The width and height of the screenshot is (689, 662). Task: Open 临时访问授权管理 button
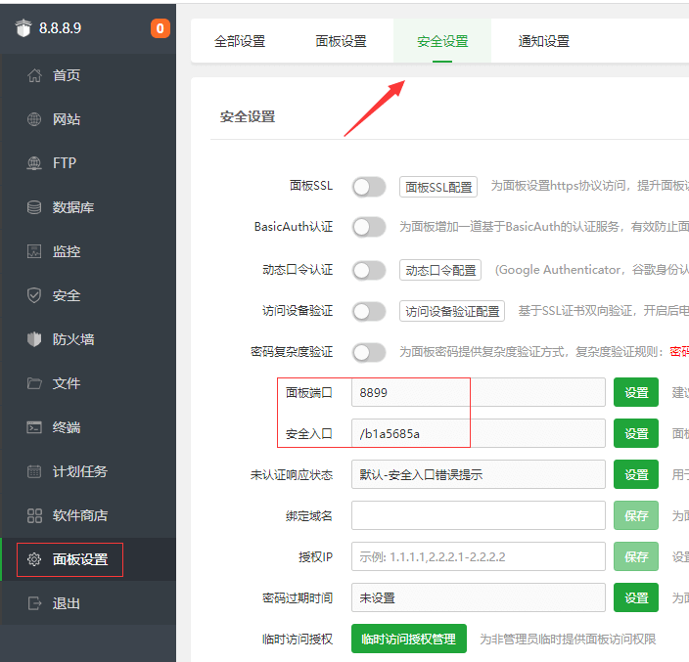pyautogui.click(x=408, y=640)
